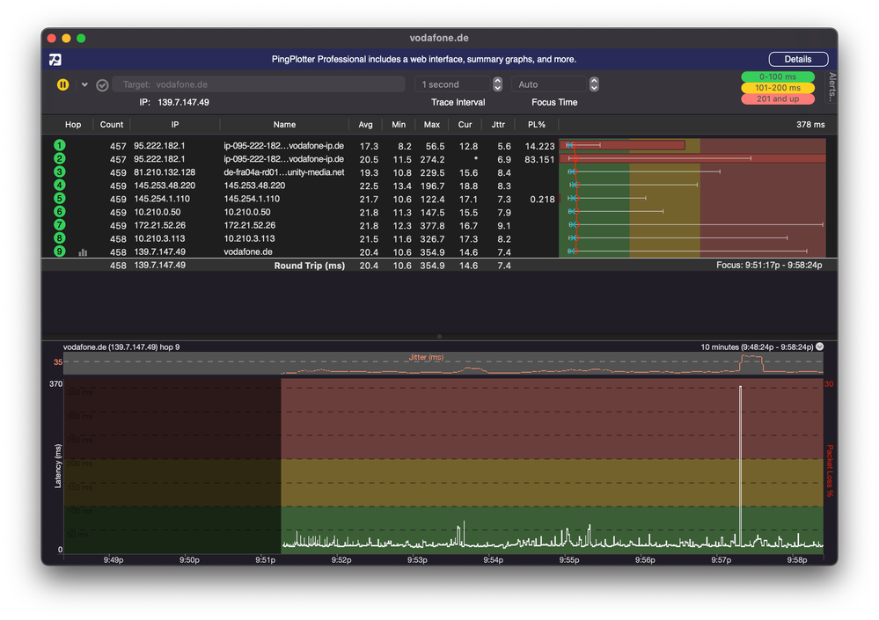Click the Details button
The width and height of the screenshot is (879, 620).
798,60
